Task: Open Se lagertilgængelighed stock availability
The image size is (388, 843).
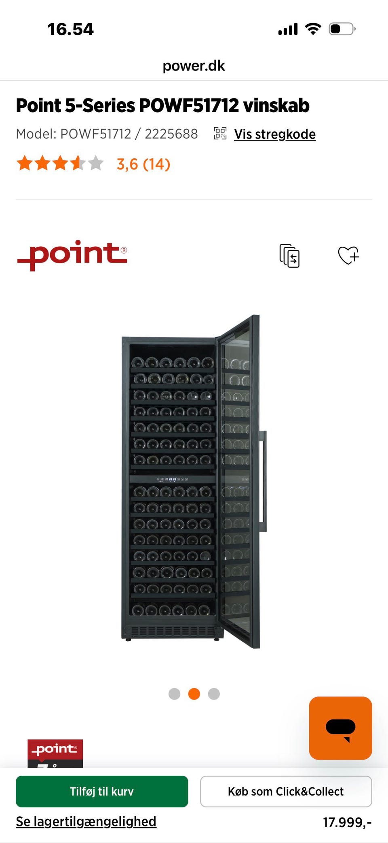Action: [86, 822]
